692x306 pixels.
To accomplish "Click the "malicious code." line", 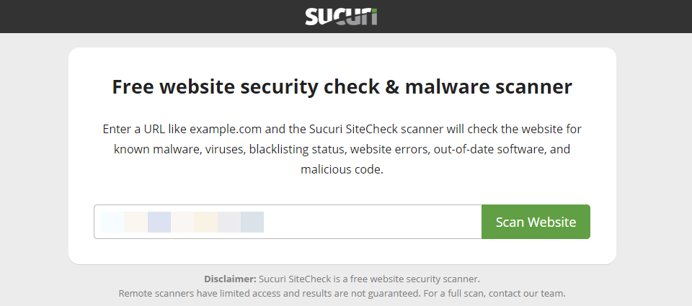I will 342,170.
